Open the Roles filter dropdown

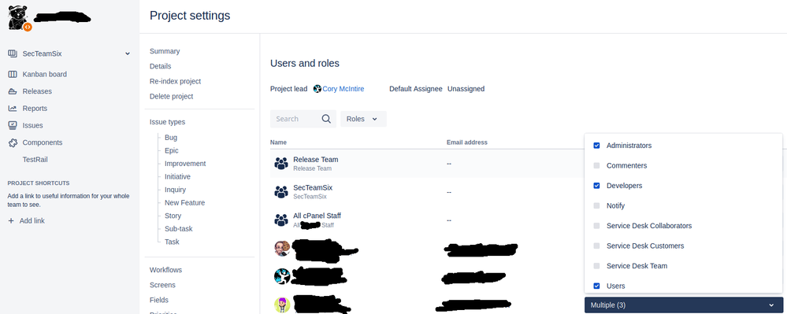point(363,119)
